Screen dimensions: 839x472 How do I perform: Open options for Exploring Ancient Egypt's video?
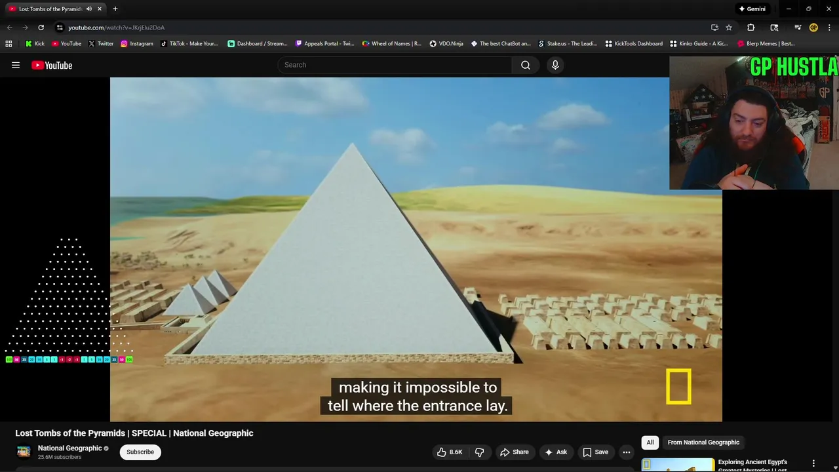813,463
